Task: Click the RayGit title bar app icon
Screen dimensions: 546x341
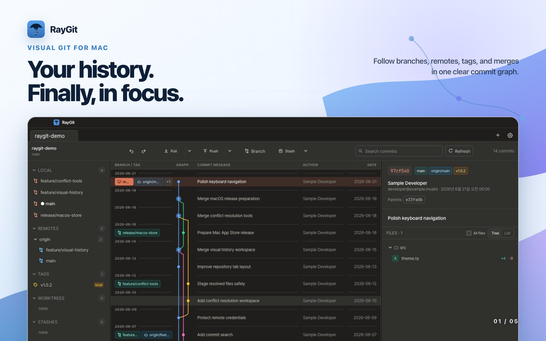Action: pos(56,122)
